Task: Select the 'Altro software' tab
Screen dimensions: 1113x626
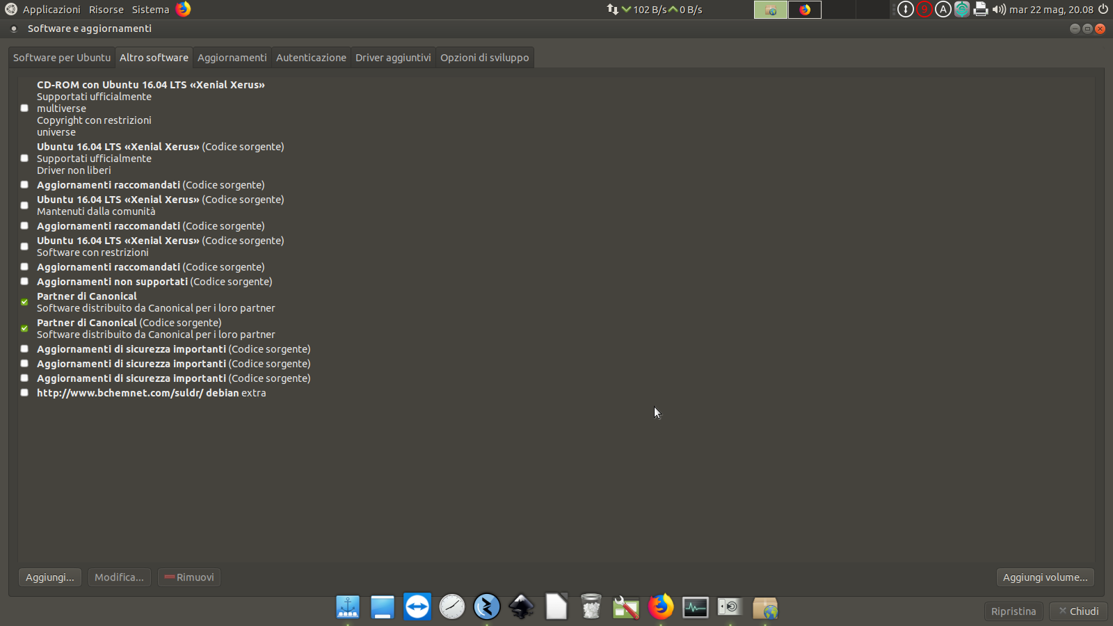Action: [x=154, y=58]
